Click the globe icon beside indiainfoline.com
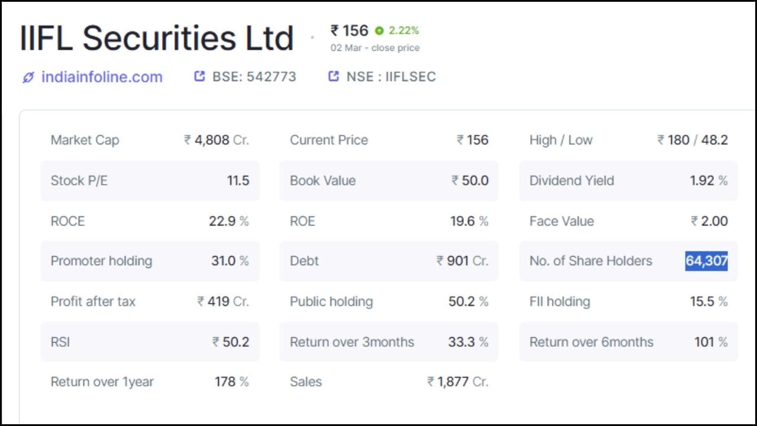 (27, 76)
